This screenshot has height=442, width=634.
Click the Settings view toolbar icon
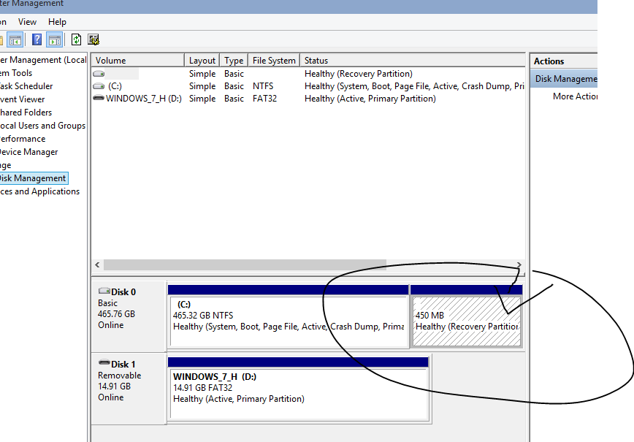click(x=93, y=39)
